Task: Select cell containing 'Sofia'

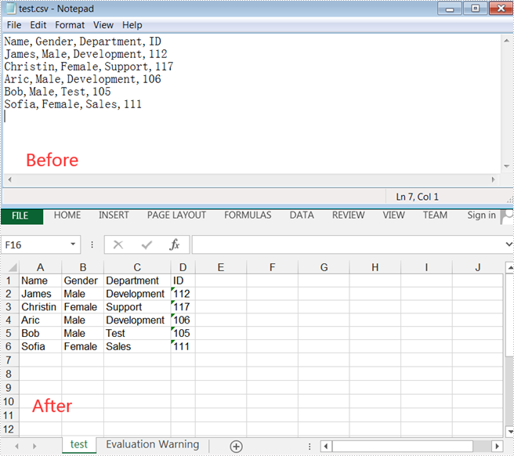Action: tap(40, 346)
